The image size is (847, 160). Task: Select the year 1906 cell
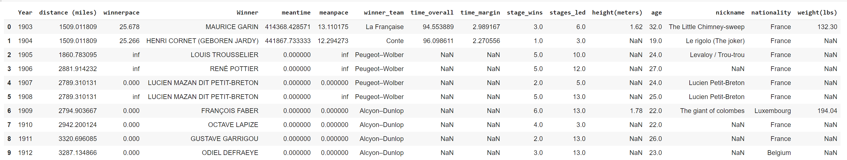25,69
